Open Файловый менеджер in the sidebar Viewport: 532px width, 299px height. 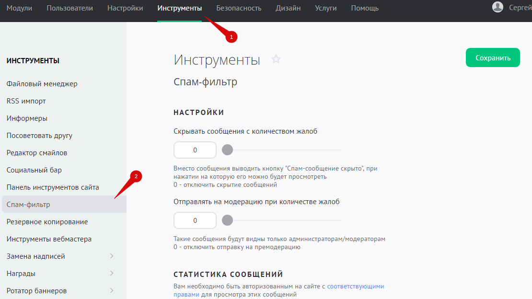(x=42, y=84)
